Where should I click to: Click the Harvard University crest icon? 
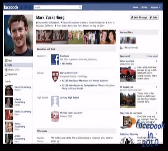(55, 76)
